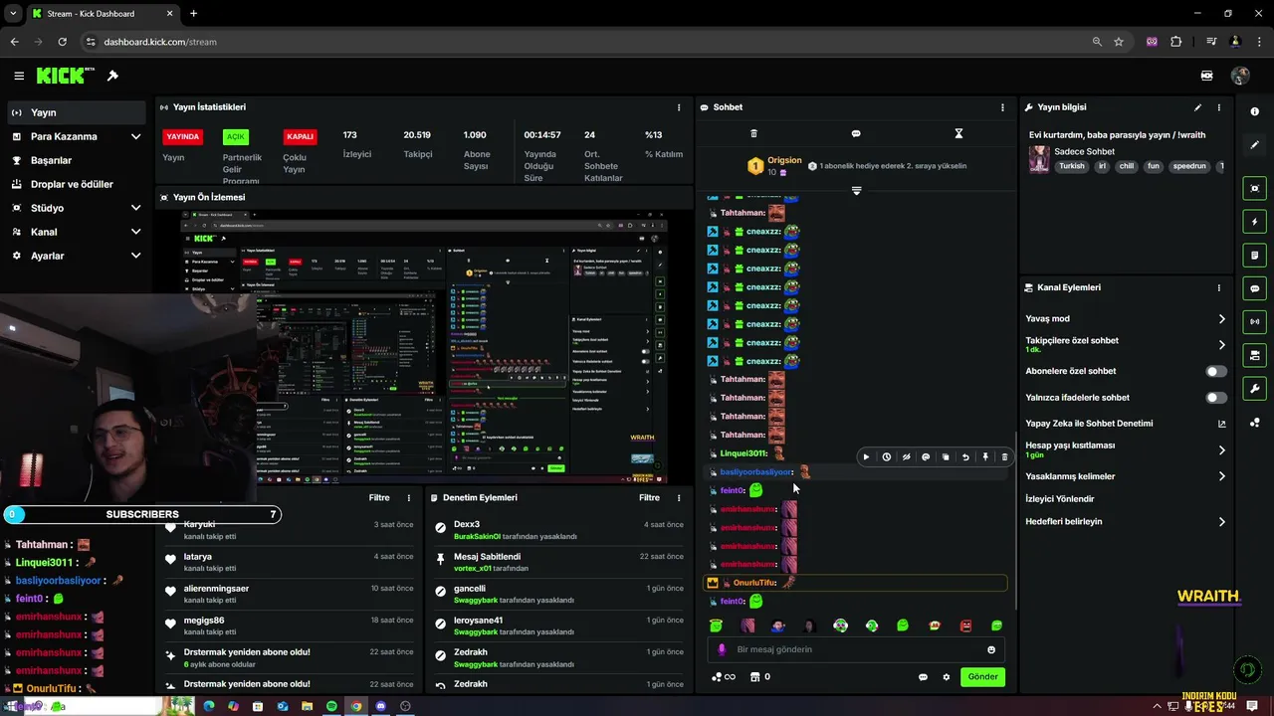Open Droplar ve ödüller page

(x=76, y=184)
